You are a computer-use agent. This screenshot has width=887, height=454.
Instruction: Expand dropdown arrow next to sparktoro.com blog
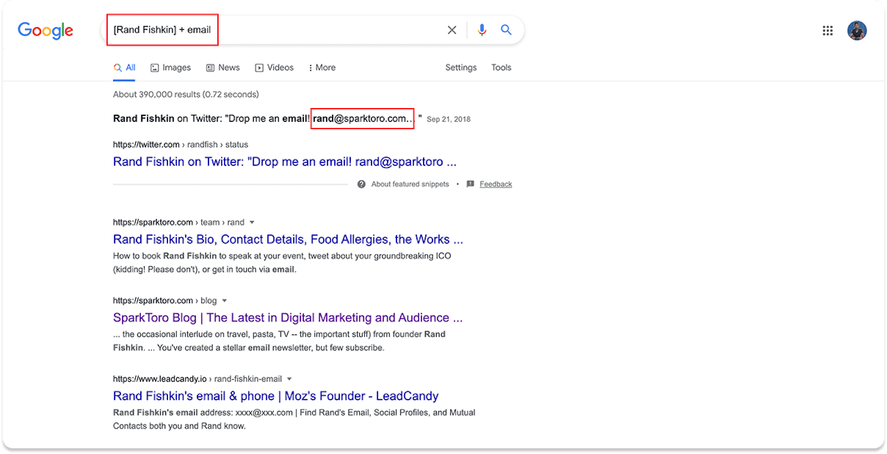(225, 300)
